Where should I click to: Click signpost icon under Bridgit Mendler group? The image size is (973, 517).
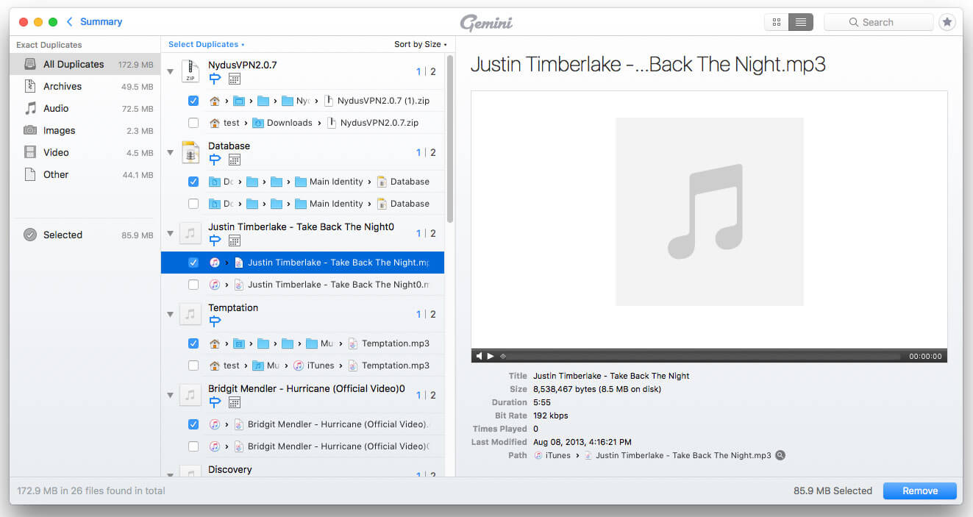pyautogui.click(x=215, y=402)
